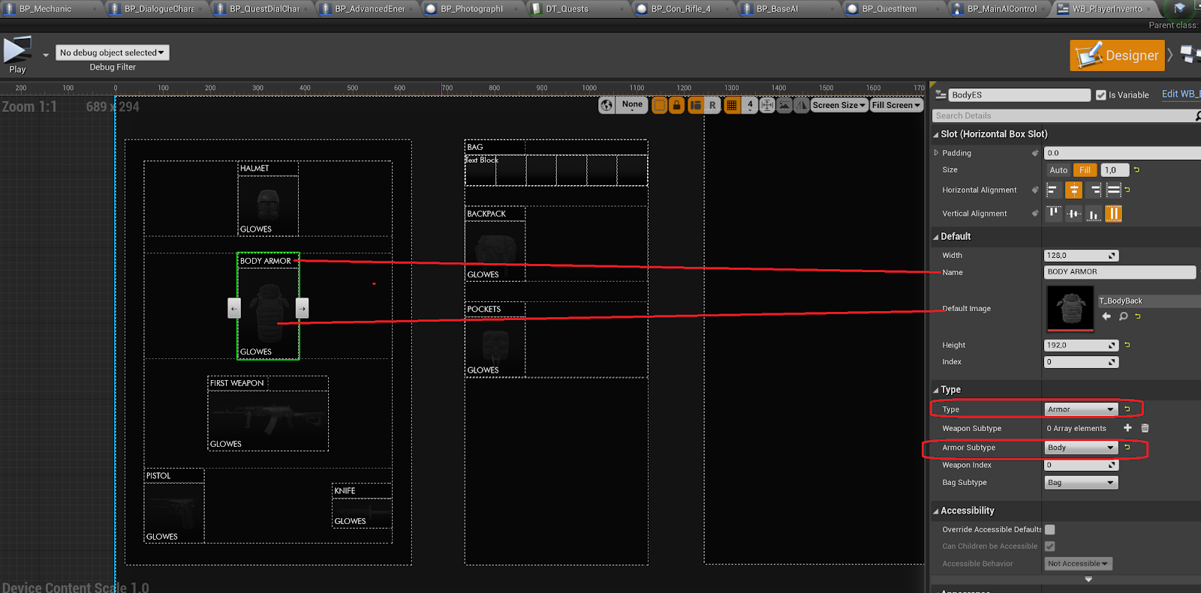Switch to the BP_Con_Rifle_4 tab

click(x=681, y=9)
